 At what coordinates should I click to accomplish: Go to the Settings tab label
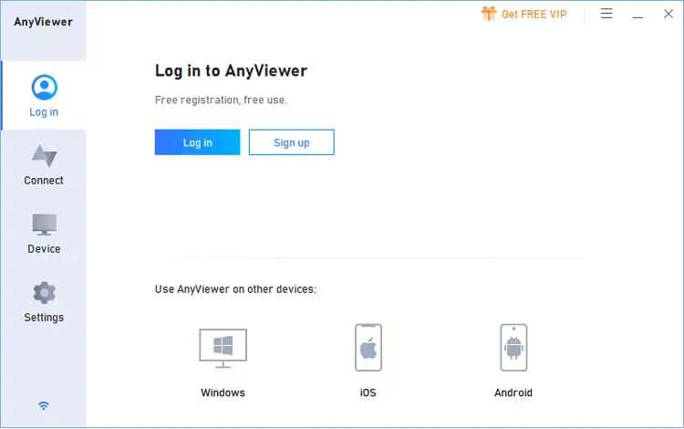tap(44, 318)
